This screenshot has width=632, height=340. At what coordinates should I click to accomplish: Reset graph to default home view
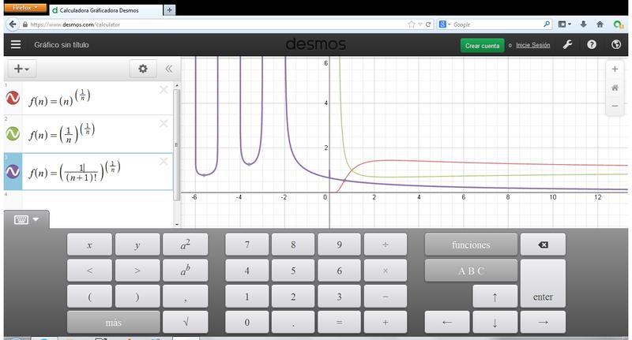615,88
